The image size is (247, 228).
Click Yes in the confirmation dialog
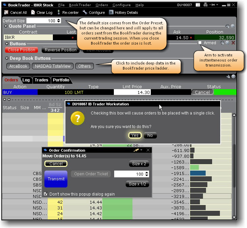point(135,135)
